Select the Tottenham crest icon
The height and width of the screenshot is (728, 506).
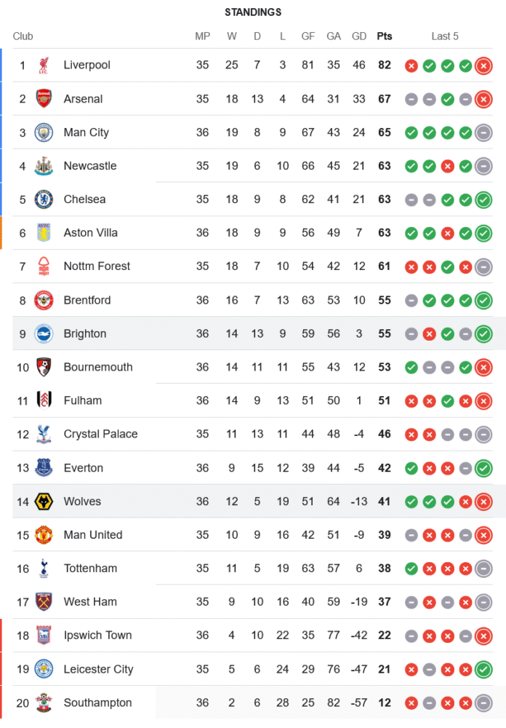pyautogui.click(x=44, y=569)
